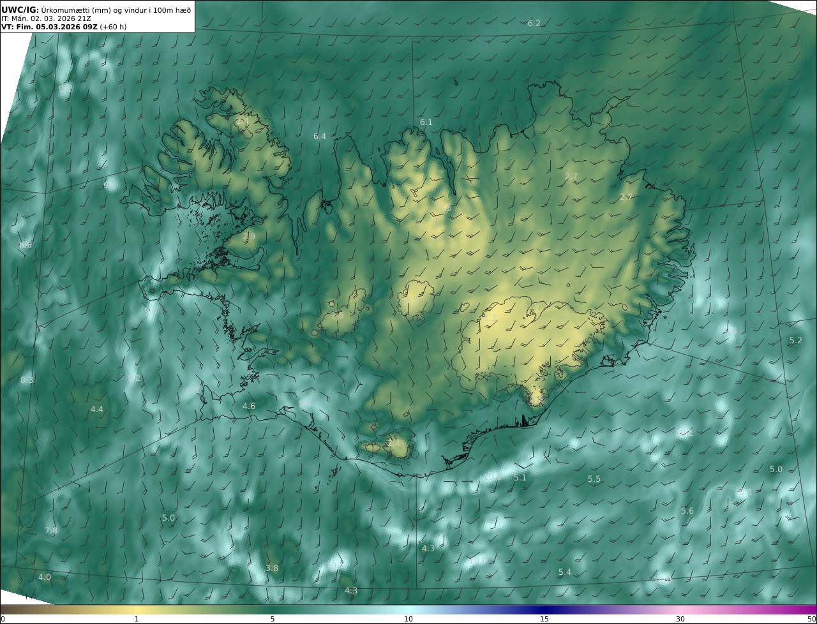Click the 7.8 value on the map
817x624 pixels.
(x=51, y=531)
